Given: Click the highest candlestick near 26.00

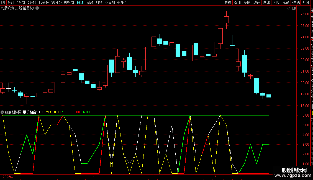Looking at the screenshot, I should point(226,20).
